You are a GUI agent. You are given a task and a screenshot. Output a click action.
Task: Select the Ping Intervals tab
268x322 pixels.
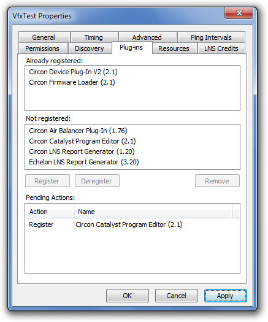point(211,37)
